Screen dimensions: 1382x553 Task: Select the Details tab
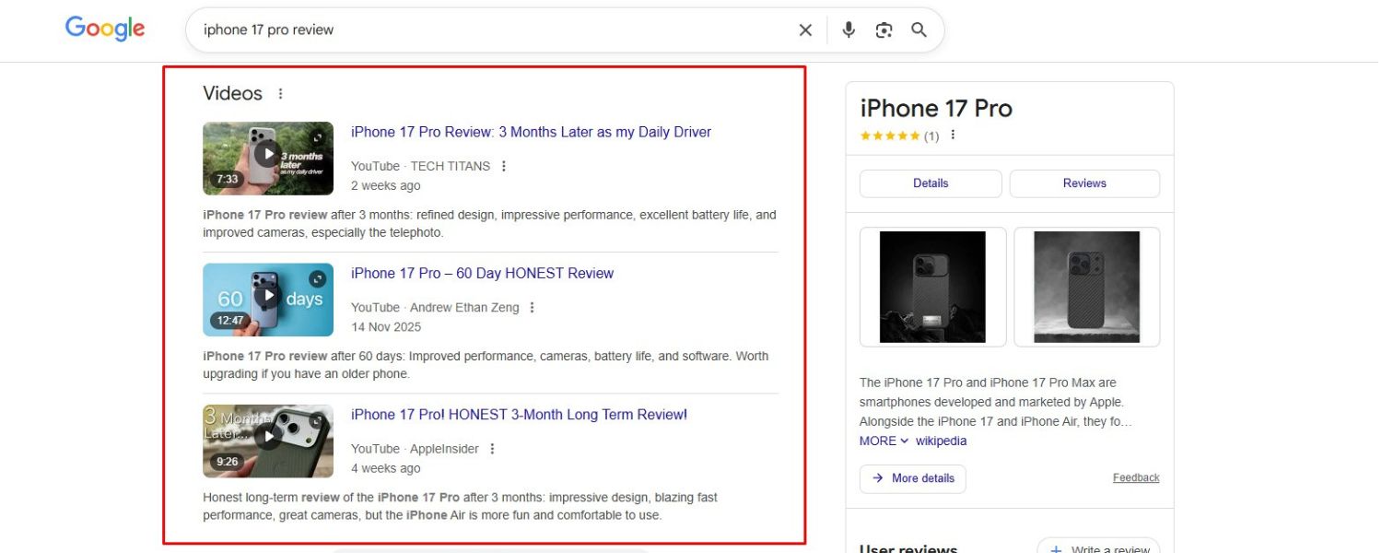click(x=930, y=183)
